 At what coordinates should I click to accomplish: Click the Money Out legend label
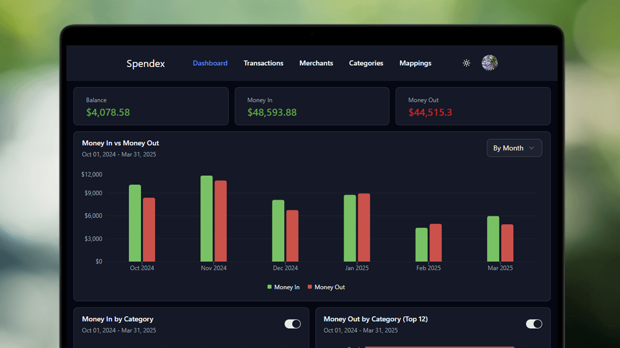(x=329, y=287)
